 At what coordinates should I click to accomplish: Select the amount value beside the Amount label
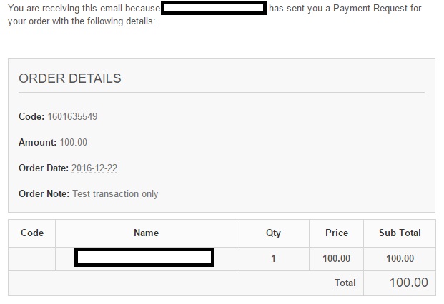tap(74, 142)
